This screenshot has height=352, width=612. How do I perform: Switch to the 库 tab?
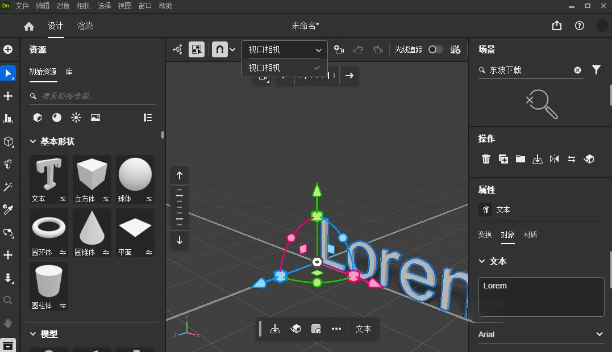69,72
